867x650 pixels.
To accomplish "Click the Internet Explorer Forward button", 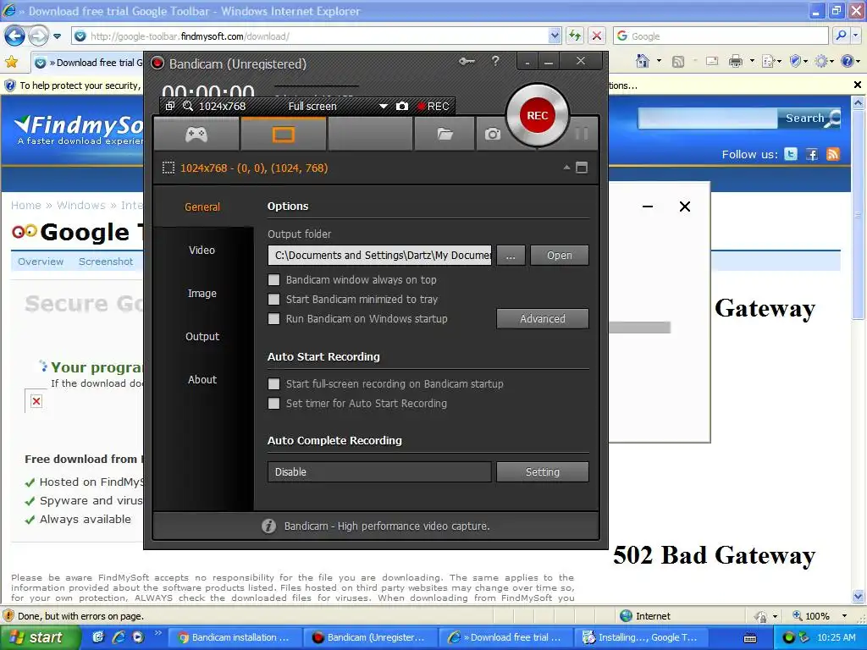I will coord(38,36).
